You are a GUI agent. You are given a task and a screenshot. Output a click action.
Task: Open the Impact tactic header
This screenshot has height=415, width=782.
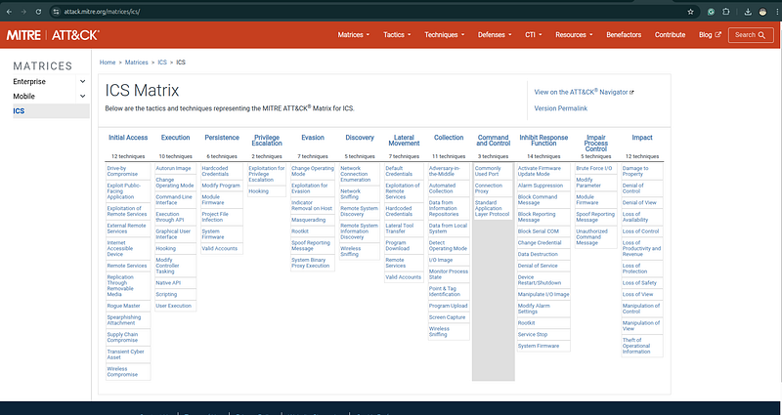coord(642,138)
